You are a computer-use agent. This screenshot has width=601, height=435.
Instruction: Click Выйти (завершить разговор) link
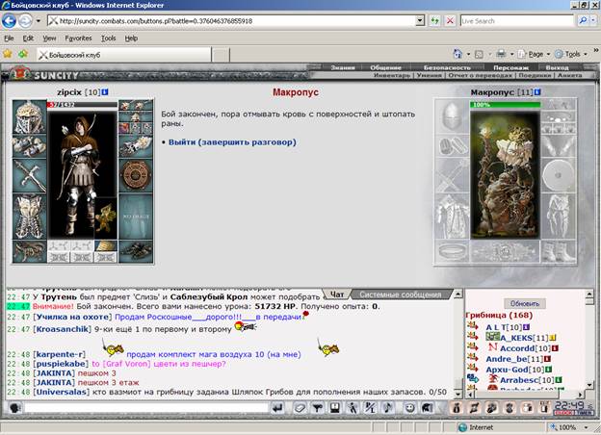click(232, 142)
